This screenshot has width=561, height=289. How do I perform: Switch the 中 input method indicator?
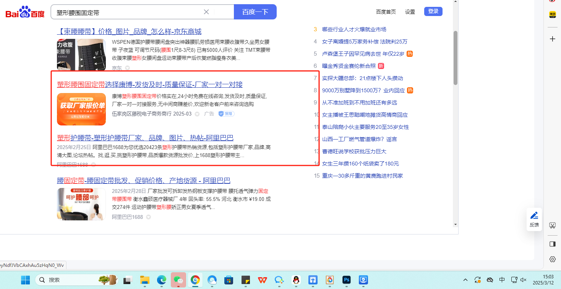click(x=502, y=280)
